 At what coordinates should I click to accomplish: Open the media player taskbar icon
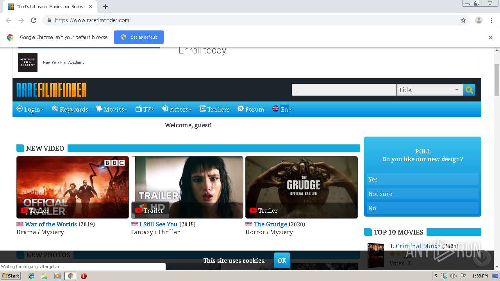[x=57, y=276]
